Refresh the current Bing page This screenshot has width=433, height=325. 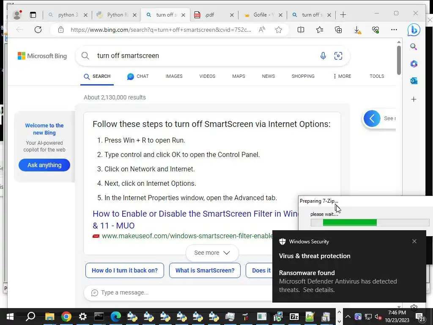point(38,30)
